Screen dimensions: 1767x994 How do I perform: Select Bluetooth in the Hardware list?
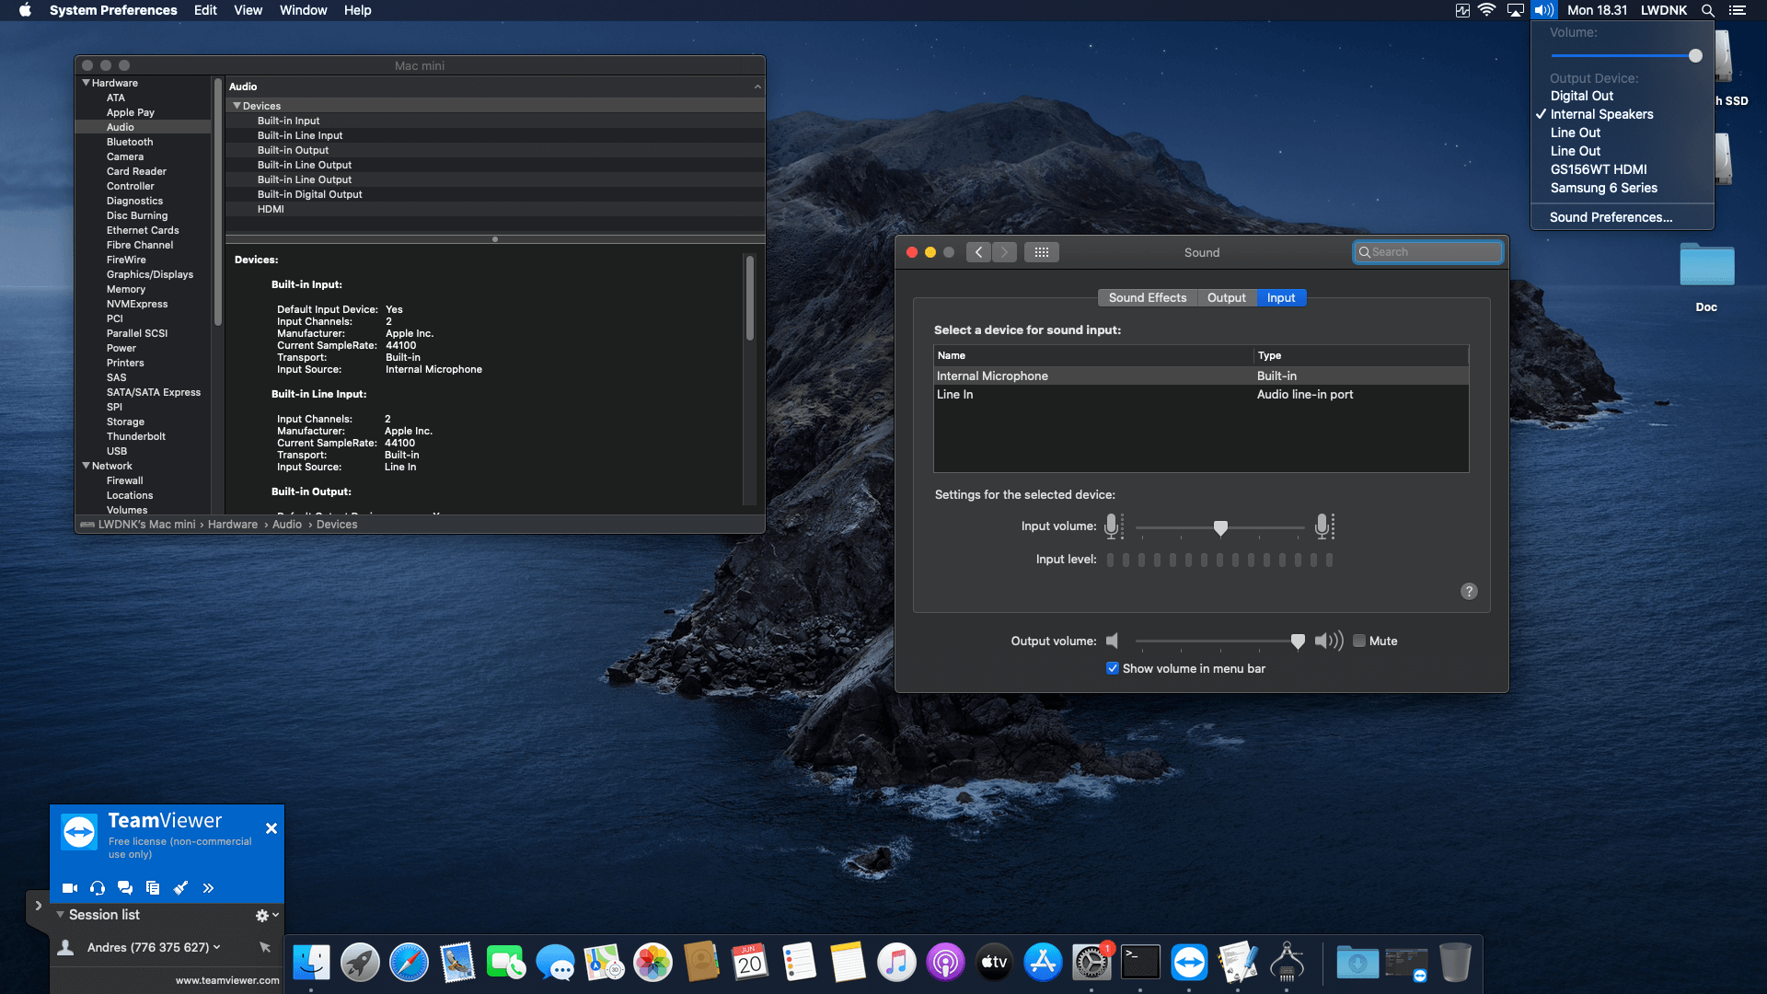point(130,142)
